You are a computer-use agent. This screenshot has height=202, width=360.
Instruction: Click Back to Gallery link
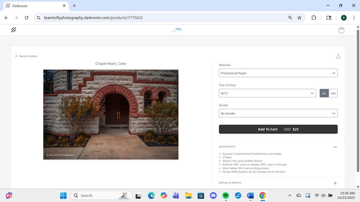(26, 56)
